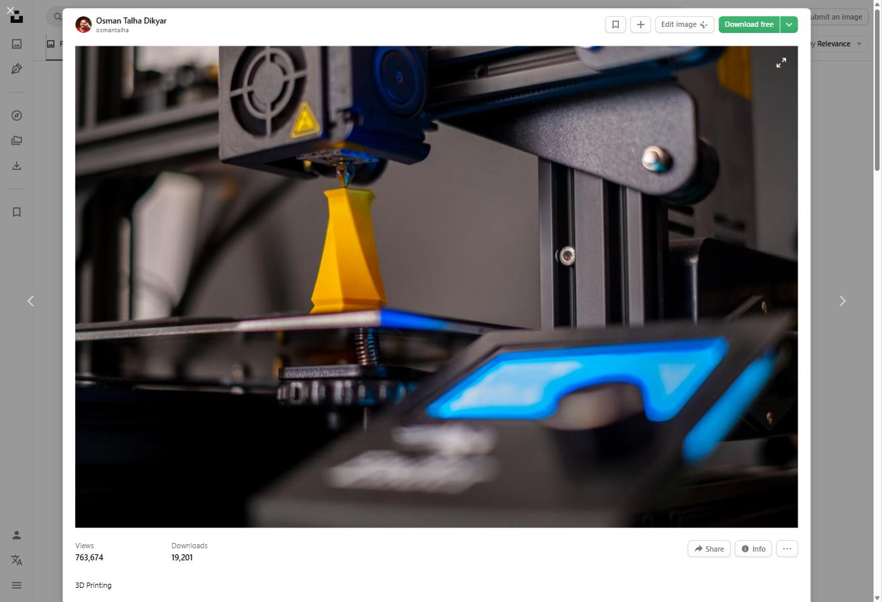Screen dimensions: 889x602
Task: Expand the download size options arrow
Action: point(789,24)
